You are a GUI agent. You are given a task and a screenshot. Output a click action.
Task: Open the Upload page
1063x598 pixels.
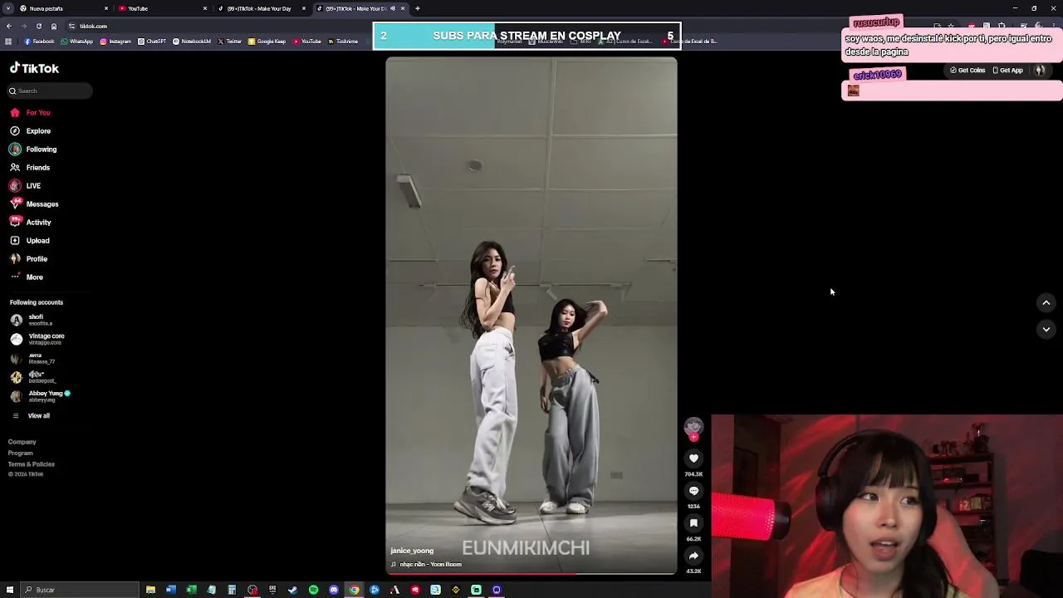[x=30, y=241]
